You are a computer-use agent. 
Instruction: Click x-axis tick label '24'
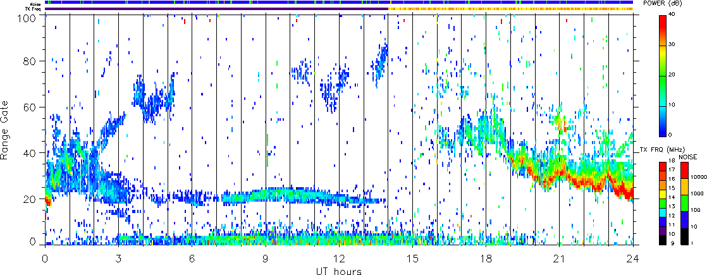coord(633,259)
